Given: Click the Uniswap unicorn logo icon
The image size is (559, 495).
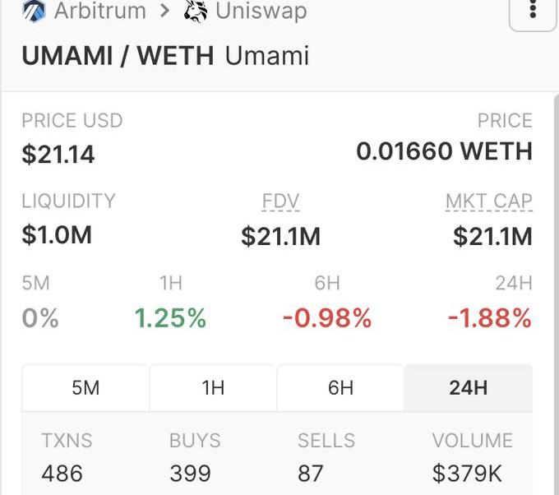Looking at the screenshot, I should click(195, 11).
